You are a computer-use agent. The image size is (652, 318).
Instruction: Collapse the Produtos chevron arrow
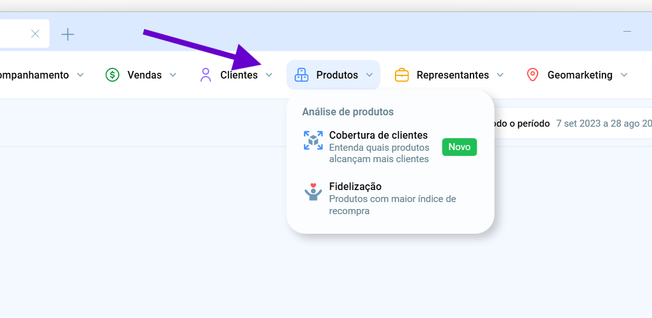369,75
